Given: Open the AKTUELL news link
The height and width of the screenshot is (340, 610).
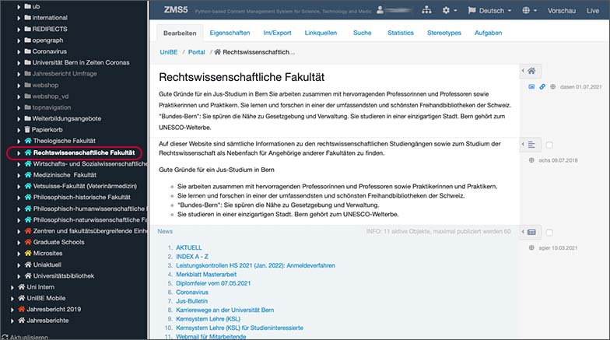Looking at the screenshot, I should 188,247.
